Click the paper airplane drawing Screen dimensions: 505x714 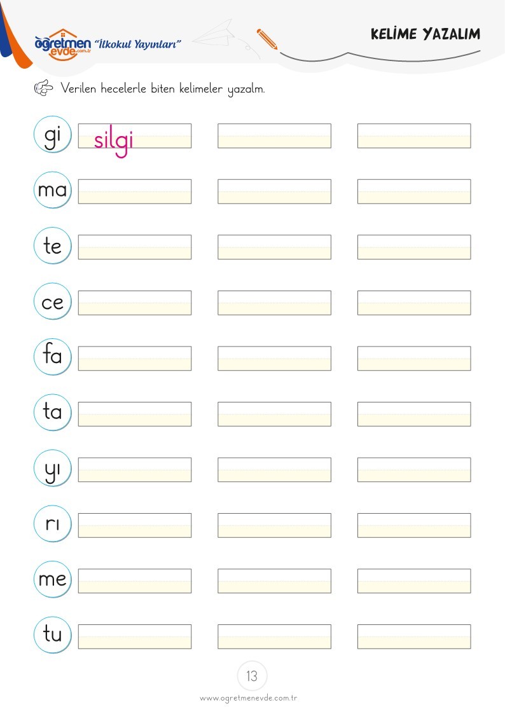coord(215,33)
